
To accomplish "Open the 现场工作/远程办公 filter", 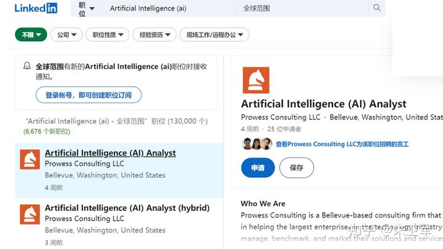I will 215,35.
